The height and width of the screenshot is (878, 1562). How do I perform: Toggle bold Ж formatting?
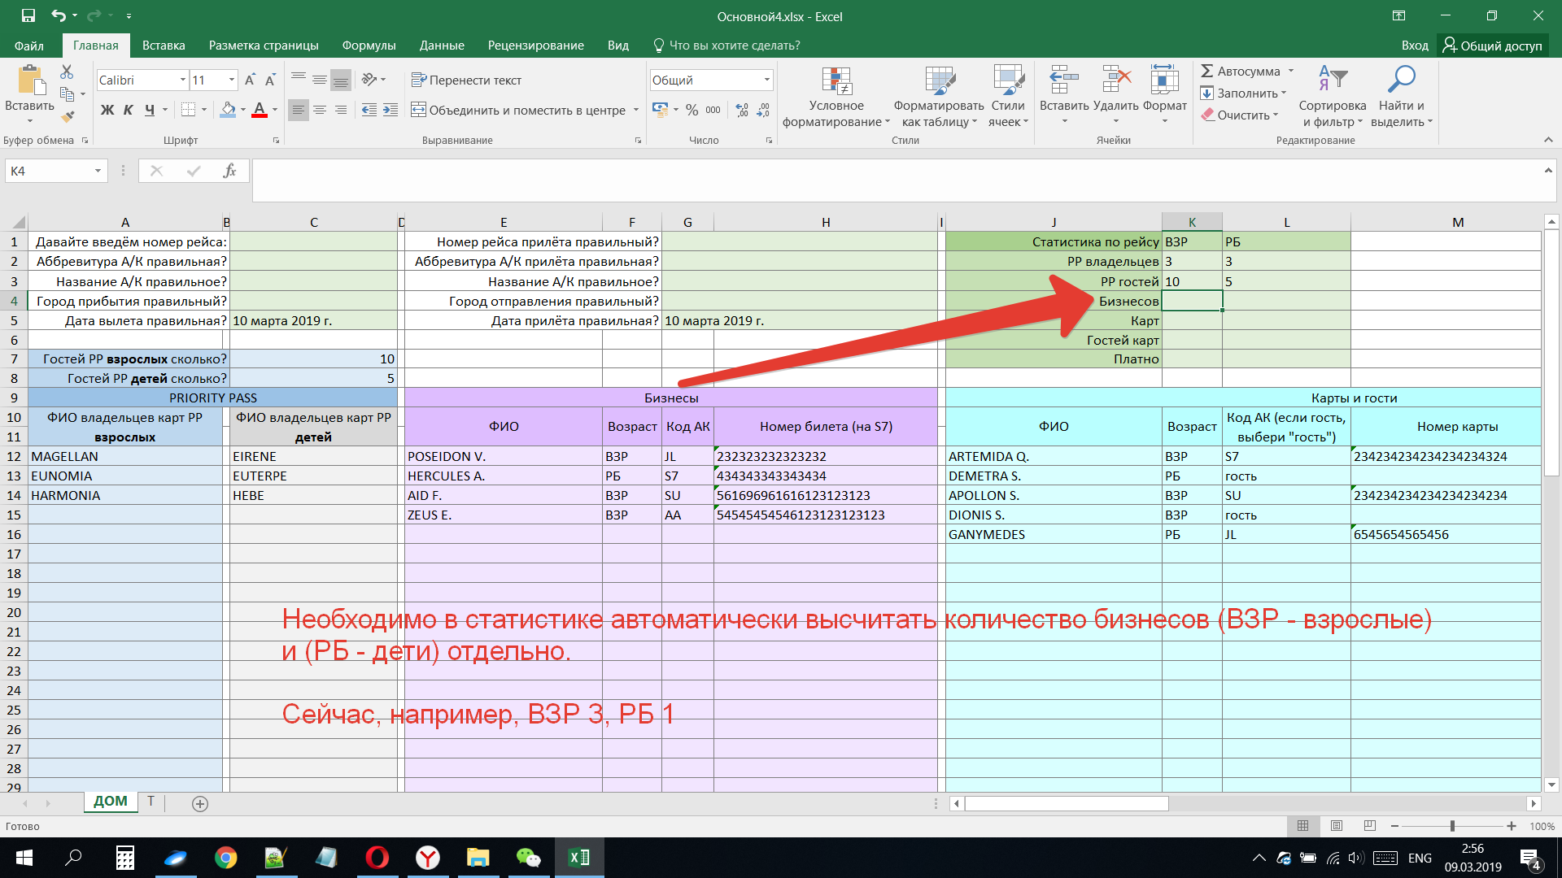pos(107,110)
